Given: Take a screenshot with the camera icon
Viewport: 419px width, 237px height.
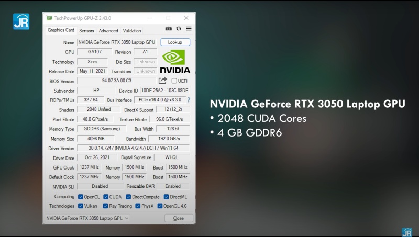Looking at the screenshot, I should click(169, 29).
